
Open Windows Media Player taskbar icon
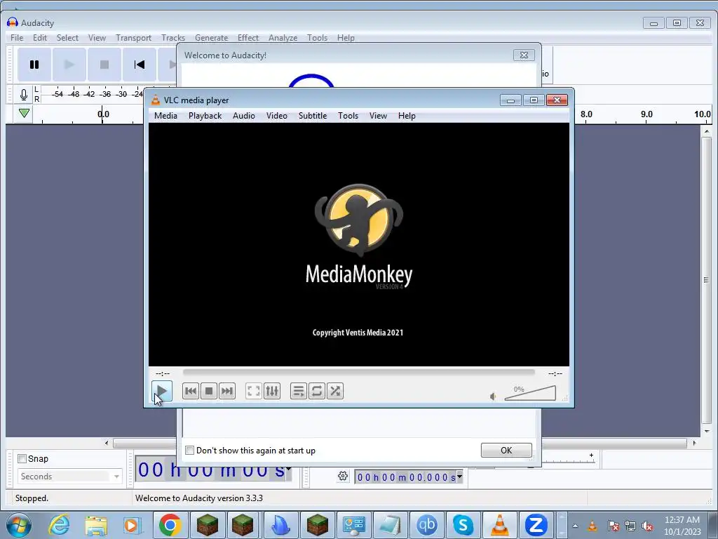coord(132,525)
